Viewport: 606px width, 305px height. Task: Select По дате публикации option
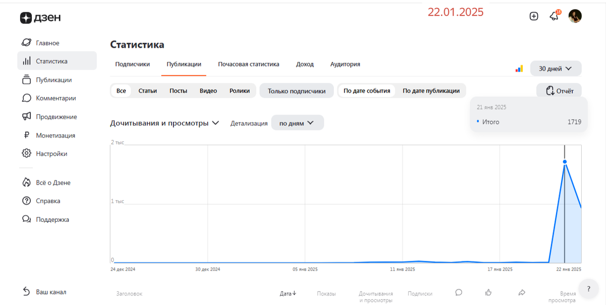[431, 91]
